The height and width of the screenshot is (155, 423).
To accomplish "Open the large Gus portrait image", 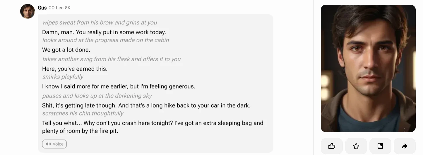I will [368, 68].
